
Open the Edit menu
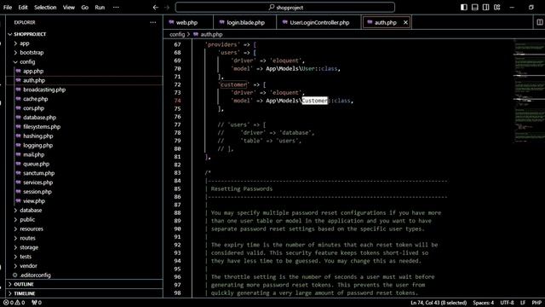[23, 8]
